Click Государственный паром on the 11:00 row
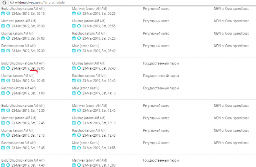The width and height of the screenshot is (256, 167). (161, 88)
